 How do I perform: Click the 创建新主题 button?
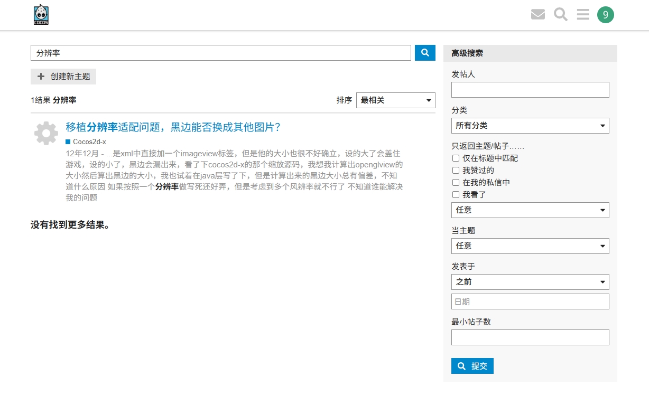[x=63, y=76]
